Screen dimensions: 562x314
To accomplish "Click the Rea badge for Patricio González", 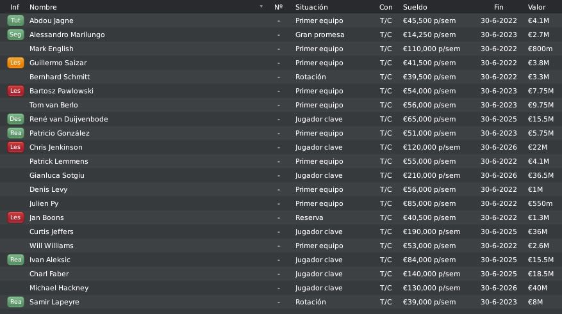I will [15, 133].
